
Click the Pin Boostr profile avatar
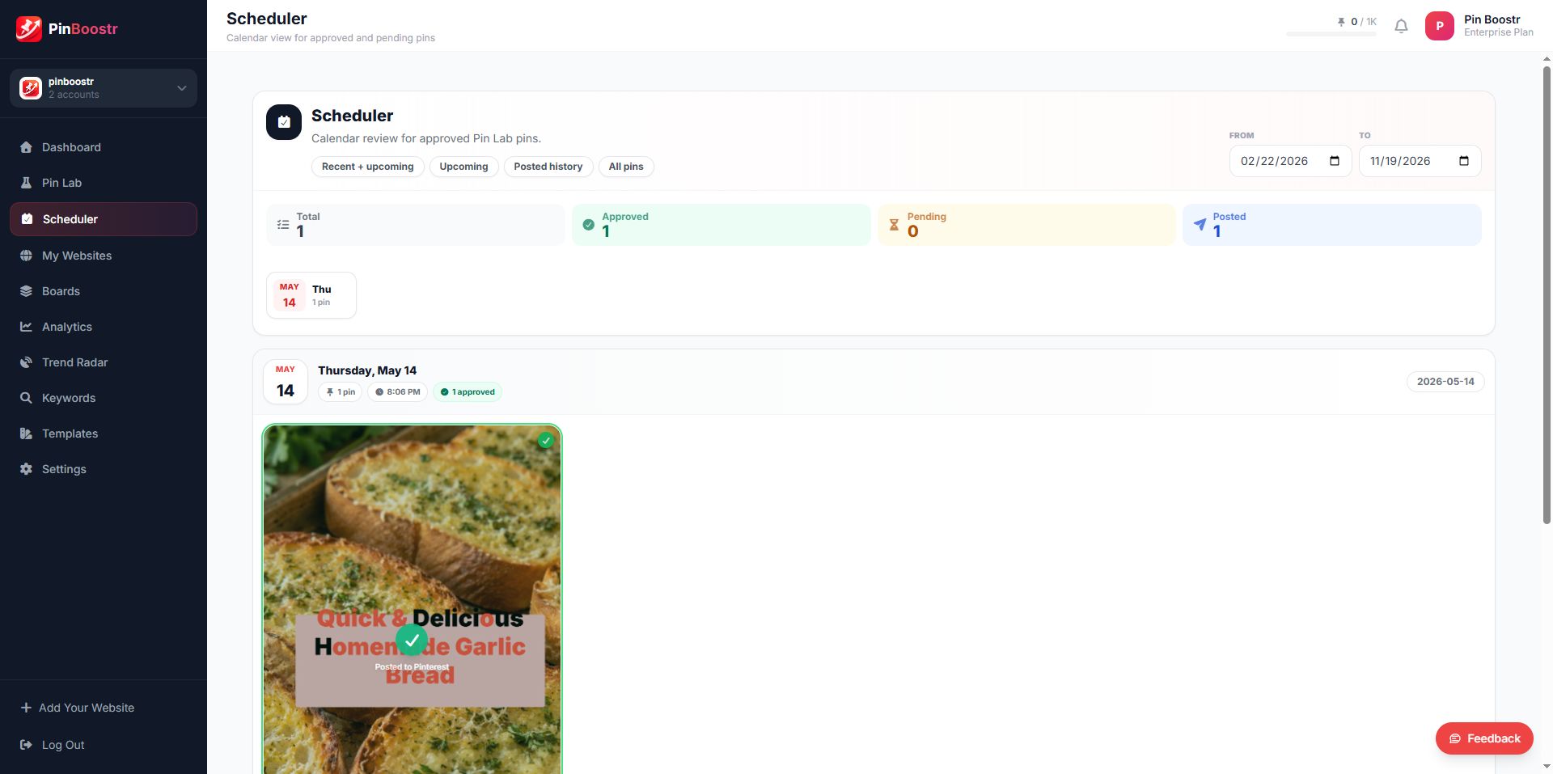pos(1439,26)
